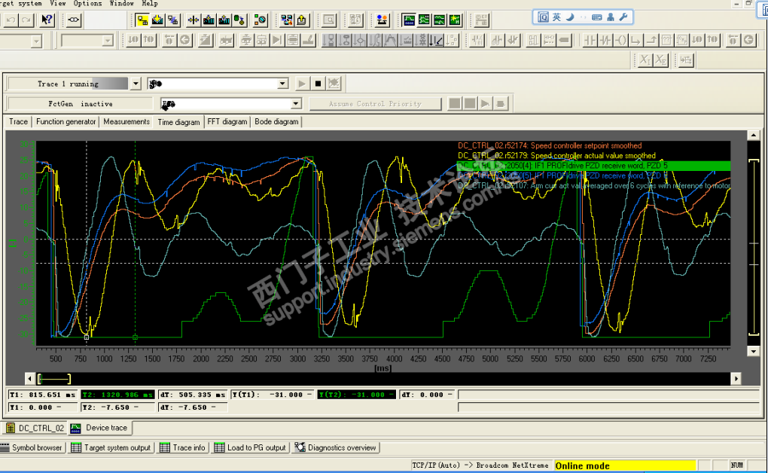Click the wrench icon in IME bar
The width and height of the screenshot is (768, 473).
pos(622,17)
